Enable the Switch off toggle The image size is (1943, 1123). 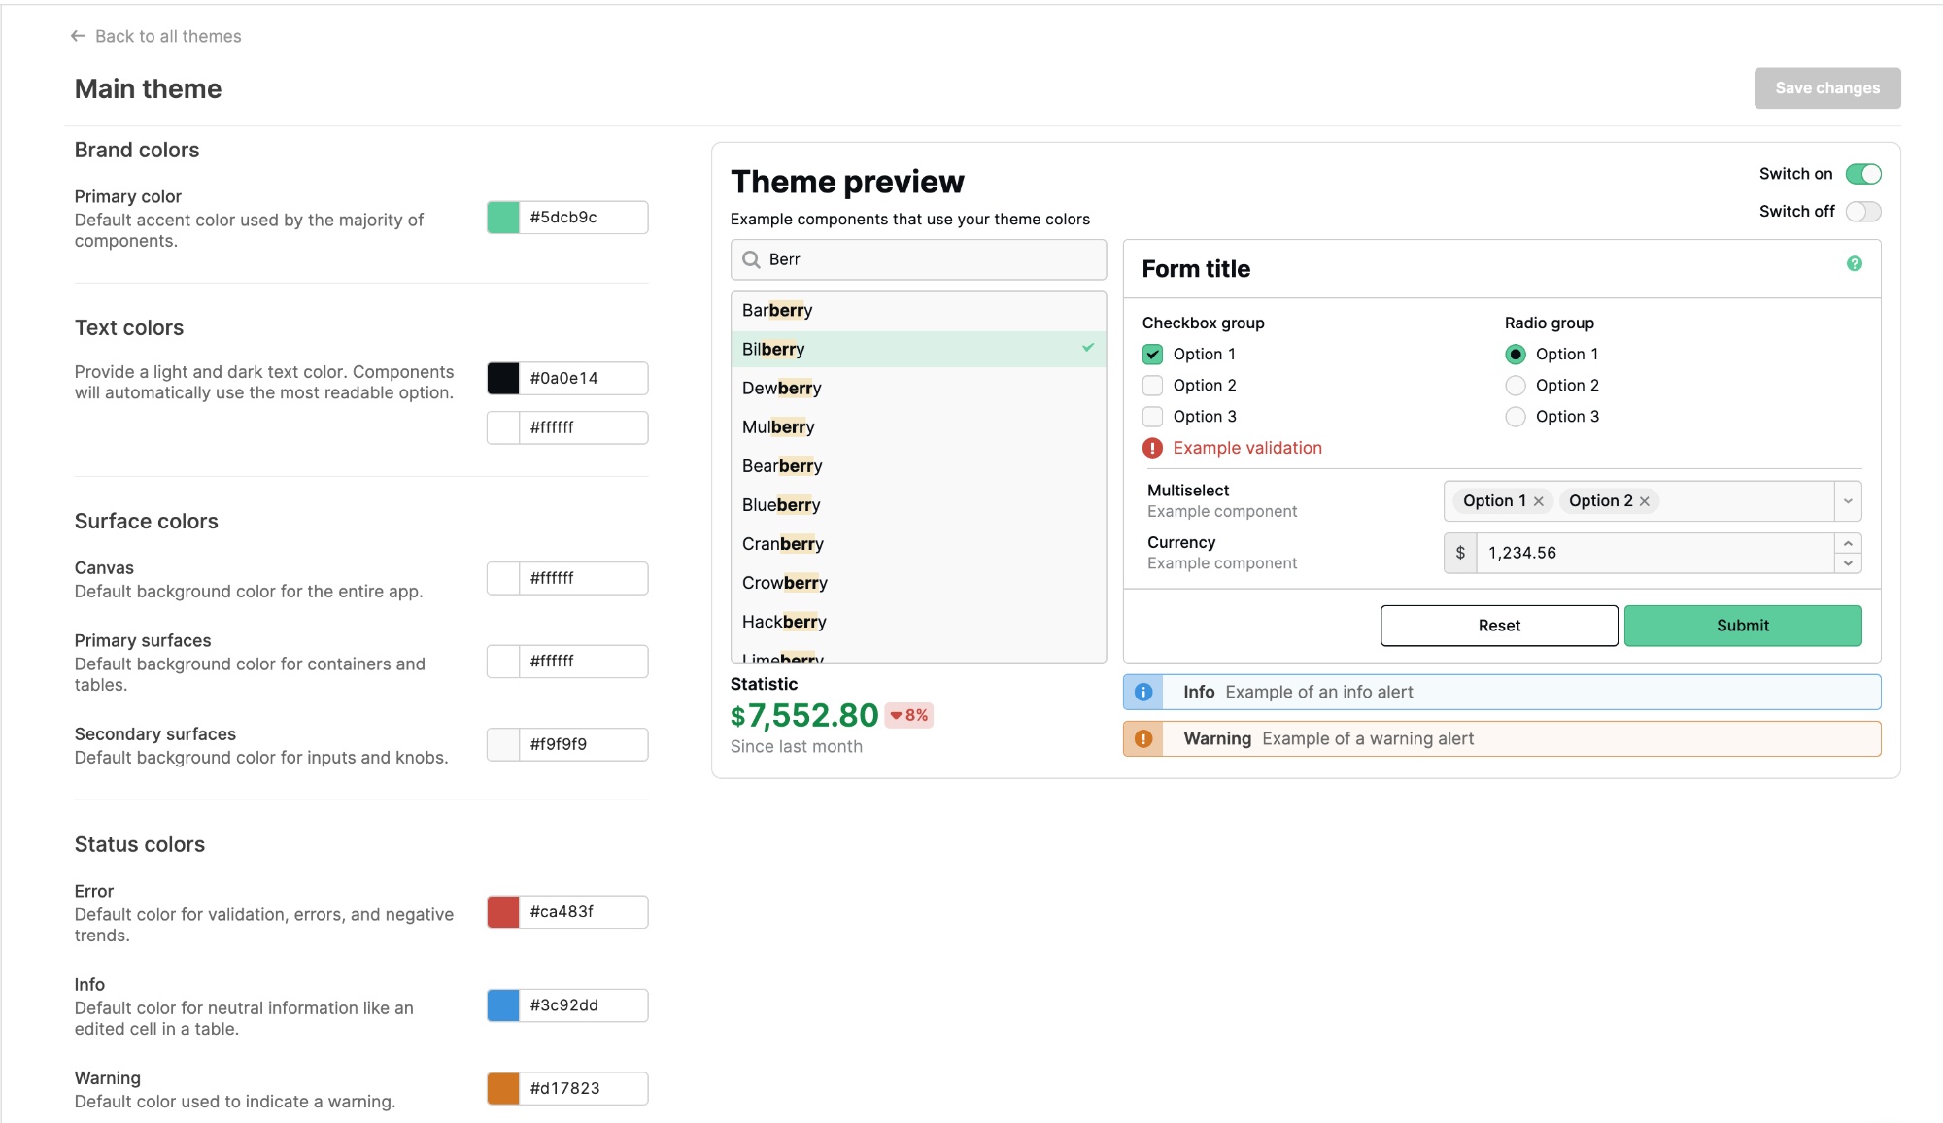point(1863,212)
